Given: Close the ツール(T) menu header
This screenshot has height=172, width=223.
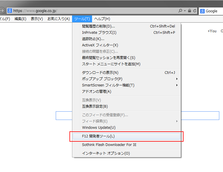Looking at the screenshot, I should (82, 19).
